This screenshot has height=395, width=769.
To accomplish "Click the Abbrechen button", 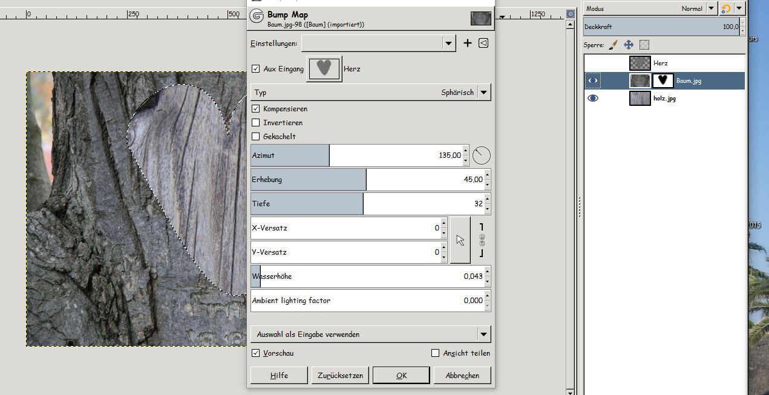I will tap(462, 376).
